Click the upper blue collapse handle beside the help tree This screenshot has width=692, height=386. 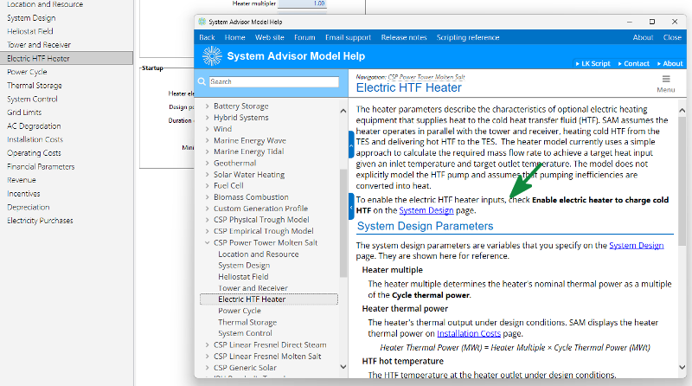[x=351, y=145]
